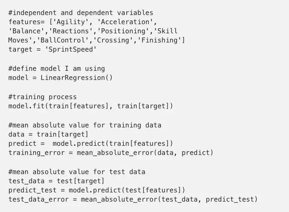Click the '#define model I am using' comment
This screenshot has height=212, width=289.
56,69
